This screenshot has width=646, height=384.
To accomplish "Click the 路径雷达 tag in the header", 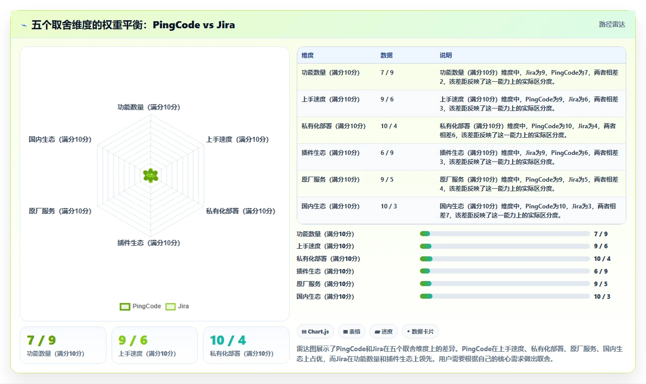I will click(x=612, y=24).
